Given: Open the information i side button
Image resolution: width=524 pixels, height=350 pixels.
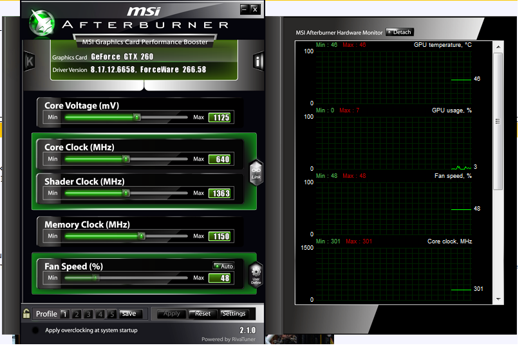Looking at the screenshot, I should 258,62.
